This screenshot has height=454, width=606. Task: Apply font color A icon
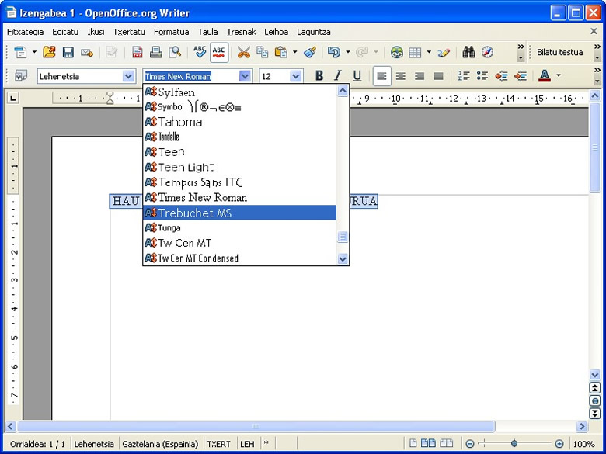pos(545,76)
